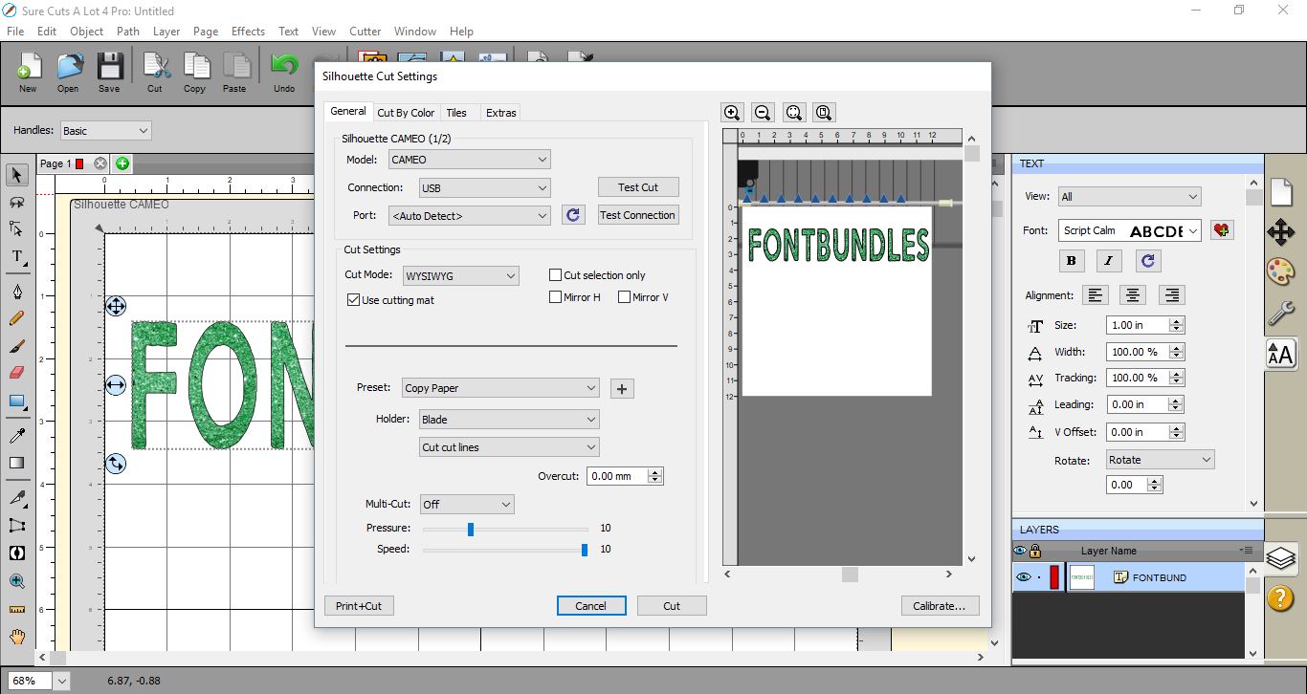Click the red FONTBUND layer color swatch

[1054, 577]
